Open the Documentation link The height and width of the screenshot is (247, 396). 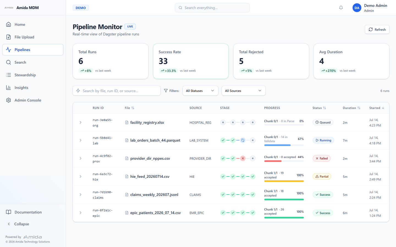33,212
